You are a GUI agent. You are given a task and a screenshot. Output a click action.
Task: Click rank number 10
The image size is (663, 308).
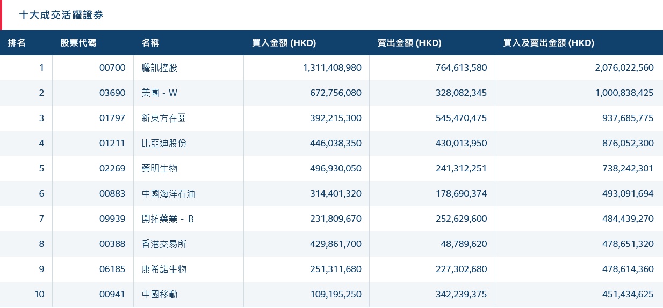pyautogui.click(x=40, y=294)
